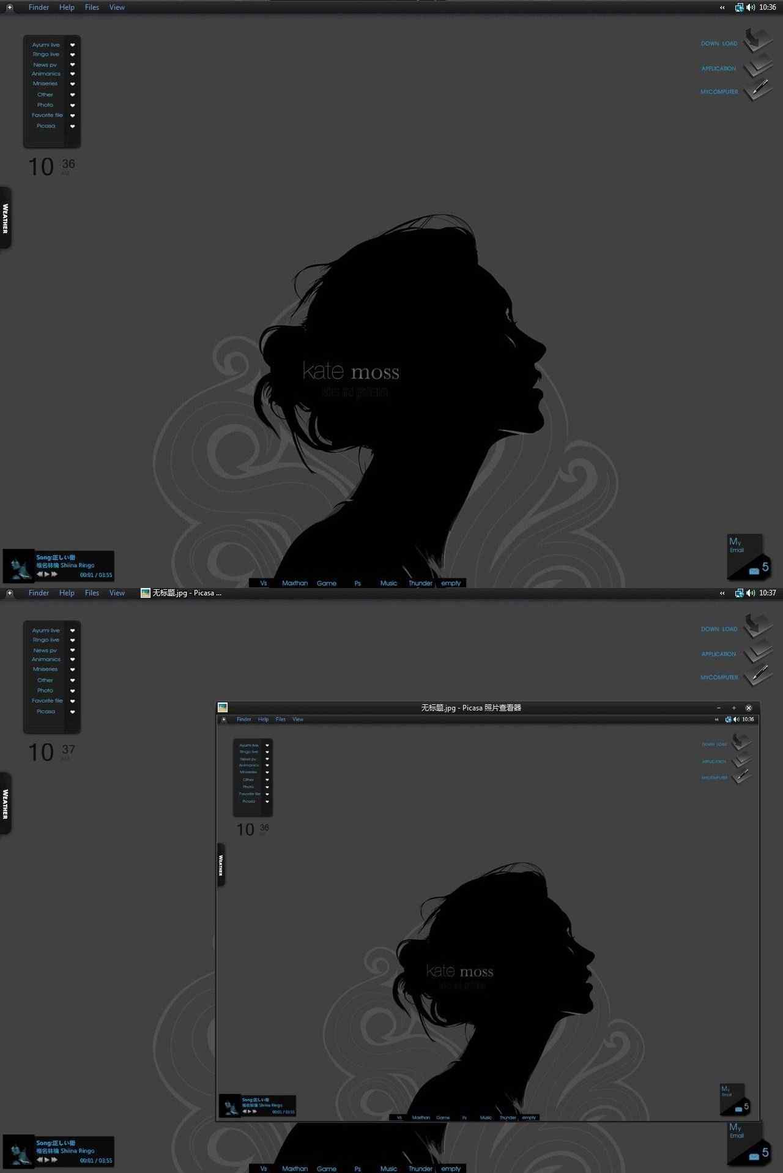Click the network tray icon beside the 10:36 clock
The image size is (783, 1173).
tap(739, 7)
